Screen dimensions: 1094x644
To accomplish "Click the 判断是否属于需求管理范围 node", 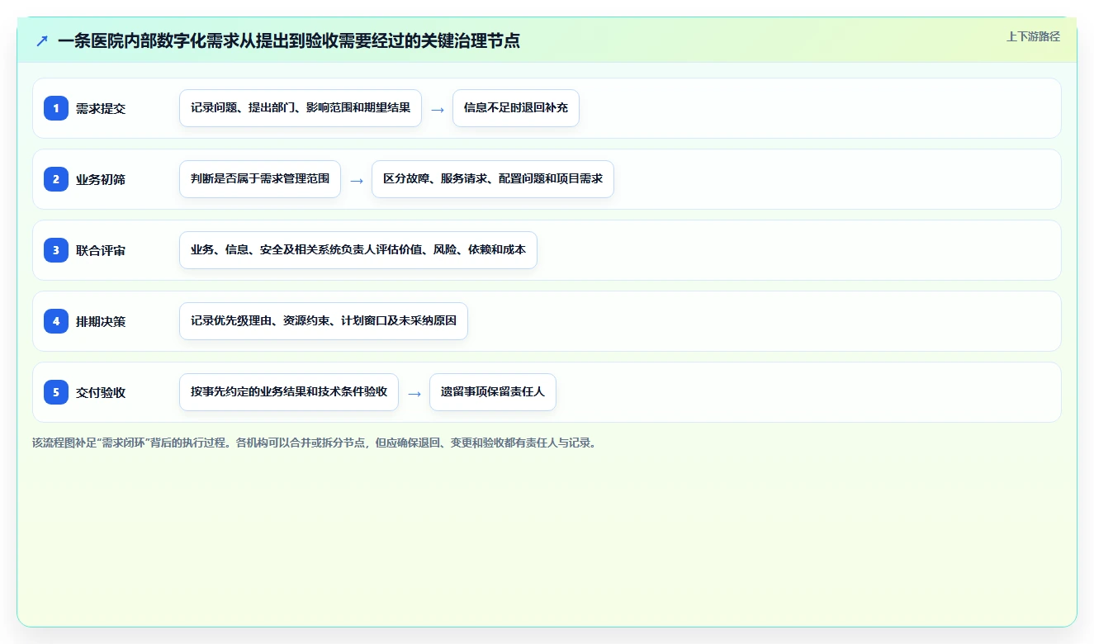I will click(x=260, y=179).
